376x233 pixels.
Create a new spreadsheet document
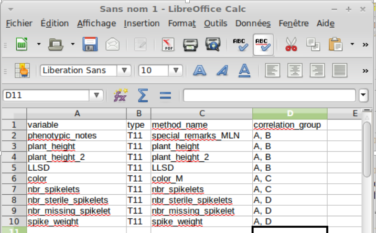click(22, 45)
